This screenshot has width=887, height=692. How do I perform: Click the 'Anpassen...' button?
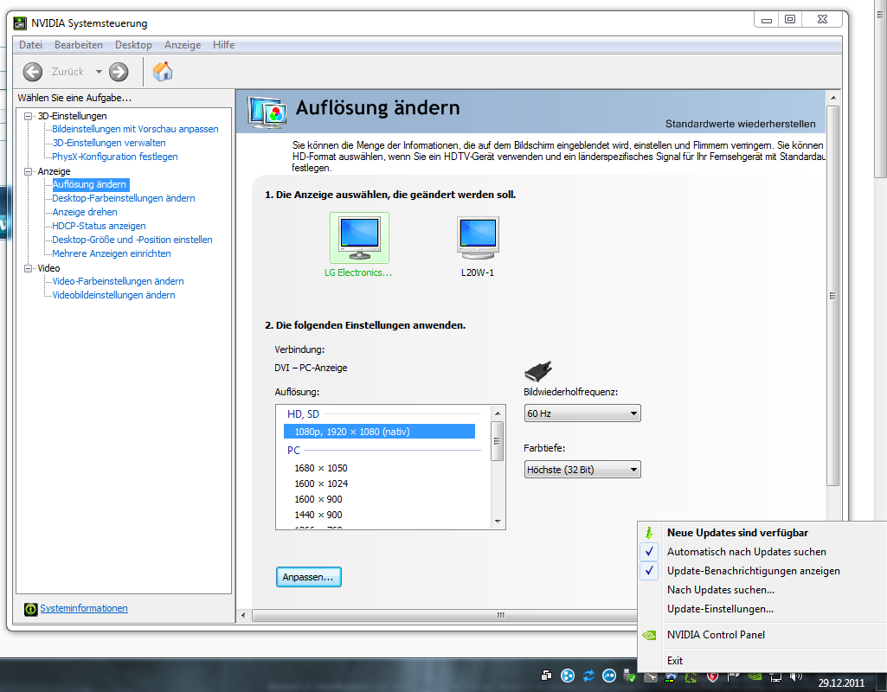click(x=309, y=577)
